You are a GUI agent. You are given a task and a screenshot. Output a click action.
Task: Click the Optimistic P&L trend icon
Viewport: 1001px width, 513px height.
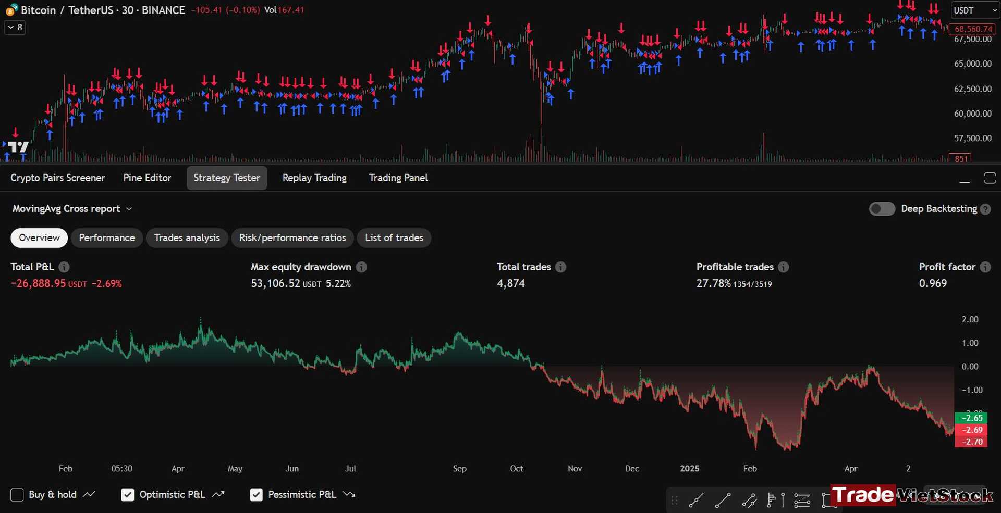point(218,494)
